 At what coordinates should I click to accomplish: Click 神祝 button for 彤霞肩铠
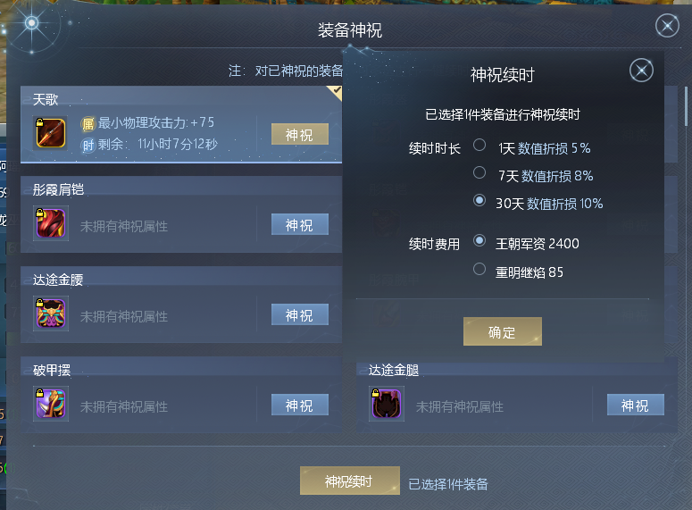(300, 224)
